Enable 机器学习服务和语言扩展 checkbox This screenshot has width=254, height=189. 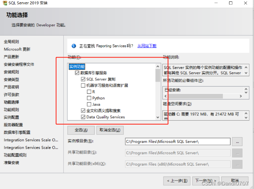tap(83, 85)
